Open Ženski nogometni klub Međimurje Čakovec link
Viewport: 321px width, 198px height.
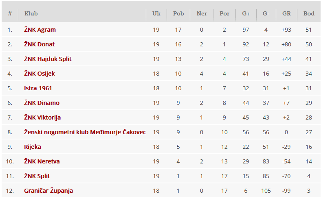85,132
